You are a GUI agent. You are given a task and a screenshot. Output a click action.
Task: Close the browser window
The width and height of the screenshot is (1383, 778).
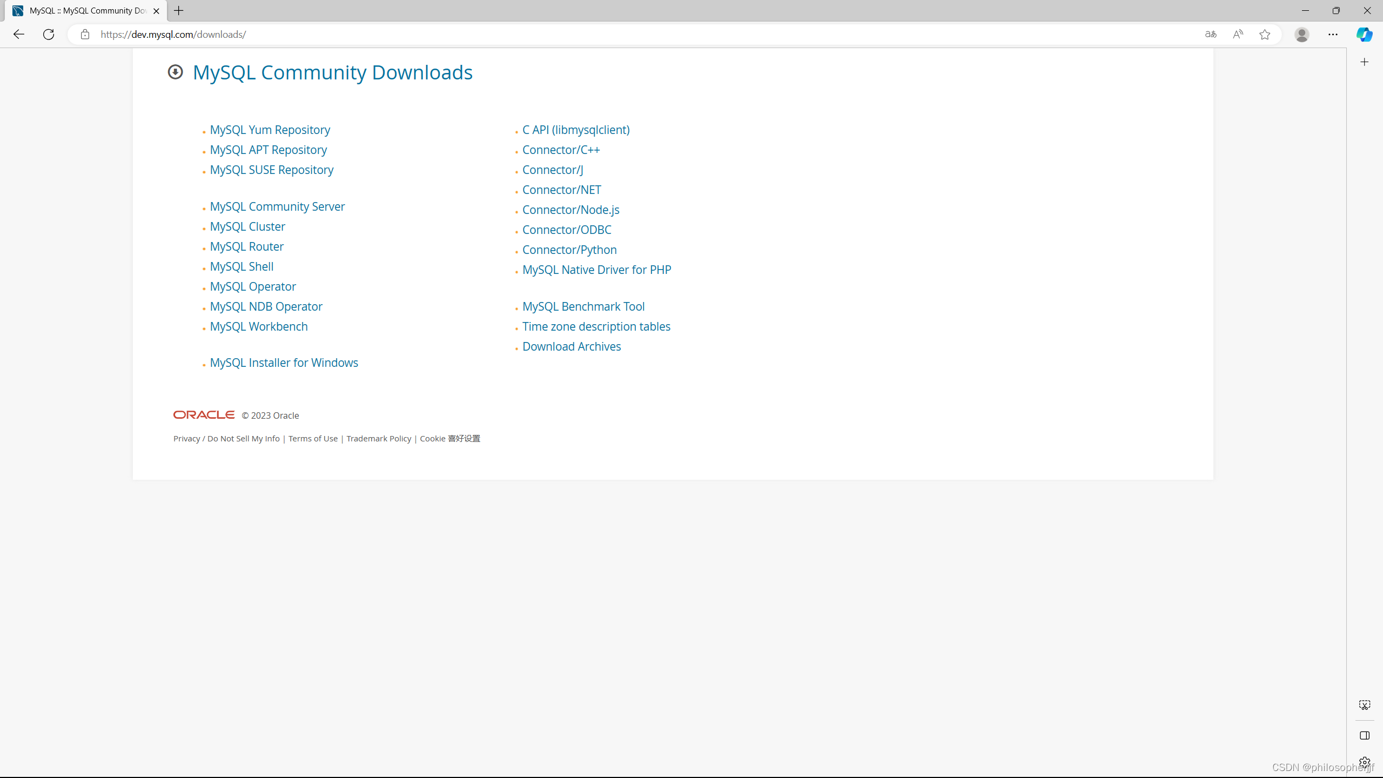1367,11
